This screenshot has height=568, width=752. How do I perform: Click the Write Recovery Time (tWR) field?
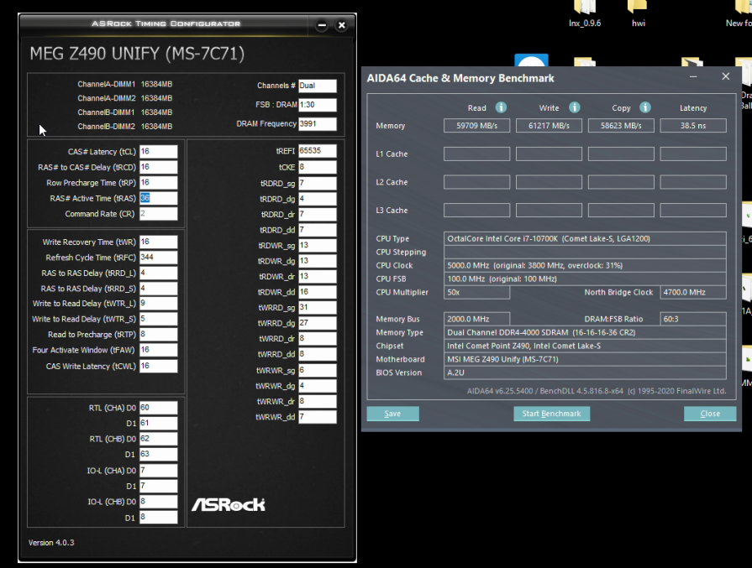158,242
